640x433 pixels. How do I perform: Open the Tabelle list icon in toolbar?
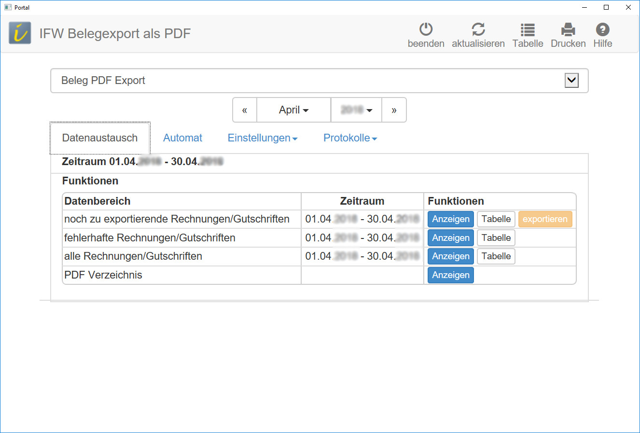528,30
